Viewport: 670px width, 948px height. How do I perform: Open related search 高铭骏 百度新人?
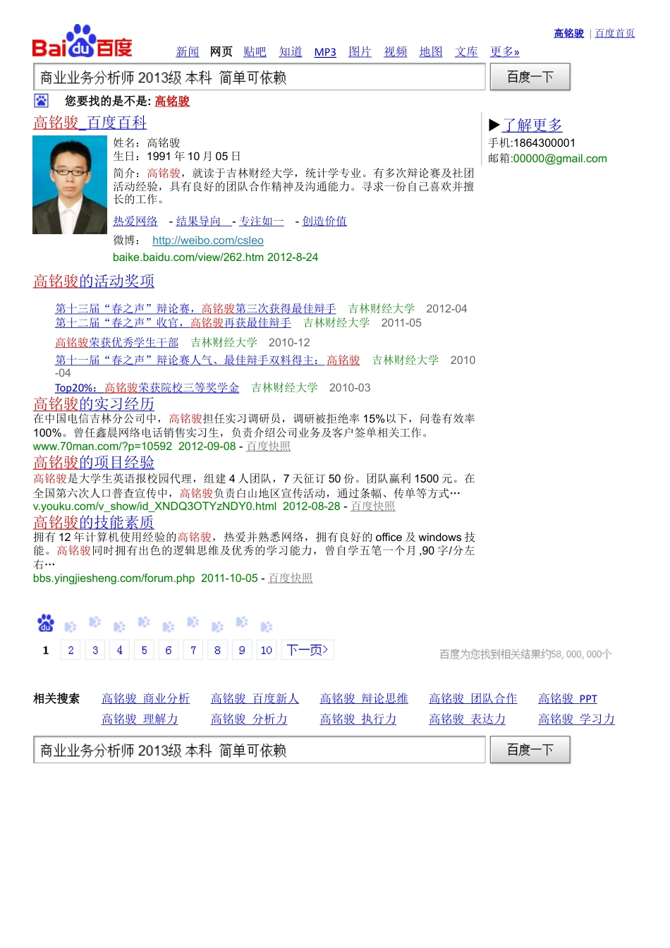255,698
